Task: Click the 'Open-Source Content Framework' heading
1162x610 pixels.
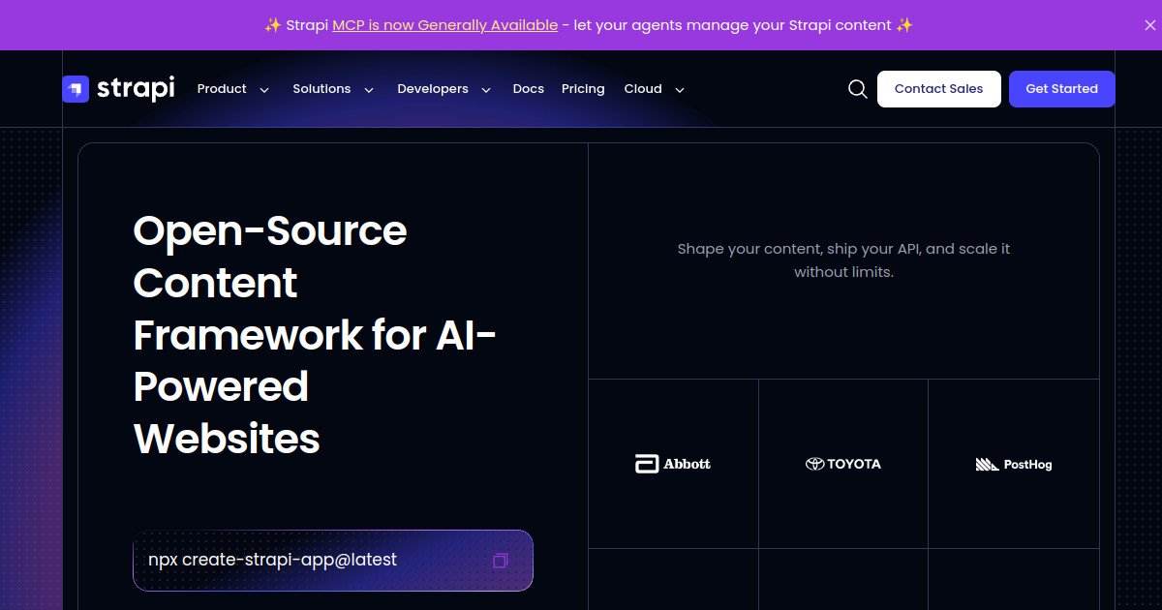Action: click(x=316, y=335)
